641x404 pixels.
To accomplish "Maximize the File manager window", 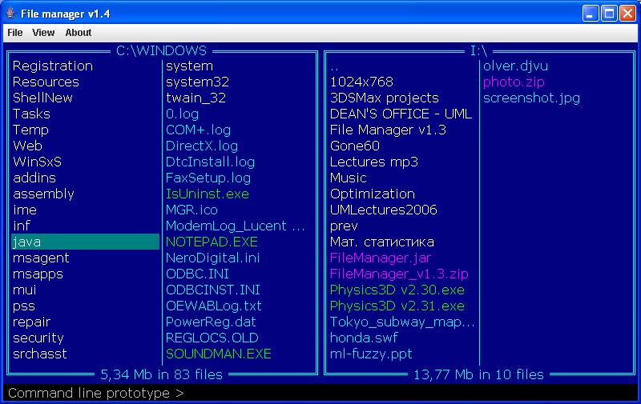I will point(609,14).
